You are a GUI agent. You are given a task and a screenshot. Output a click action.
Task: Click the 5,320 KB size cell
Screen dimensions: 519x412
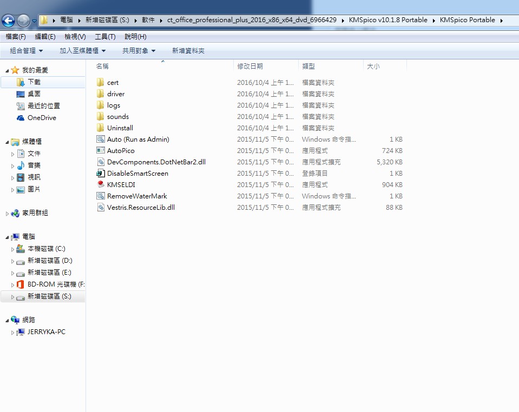coord(390,162)
